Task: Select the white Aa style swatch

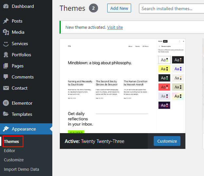Action: click(x=164, y=60)
